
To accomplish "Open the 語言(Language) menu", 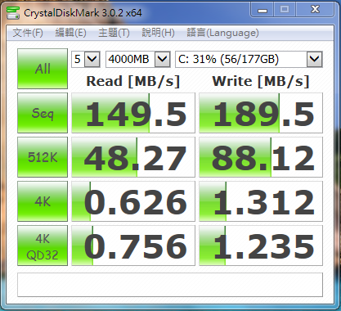I will [222, 33].
